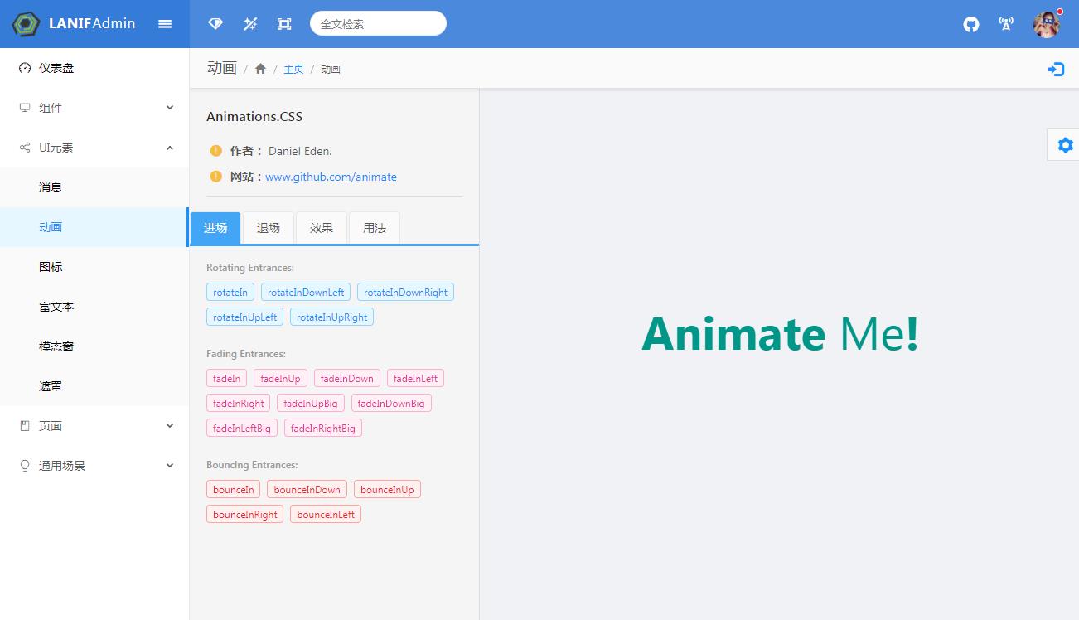Switch to the 退场 tab
The height and width of the screenshot is (620, 1079).
coord(269,228)
